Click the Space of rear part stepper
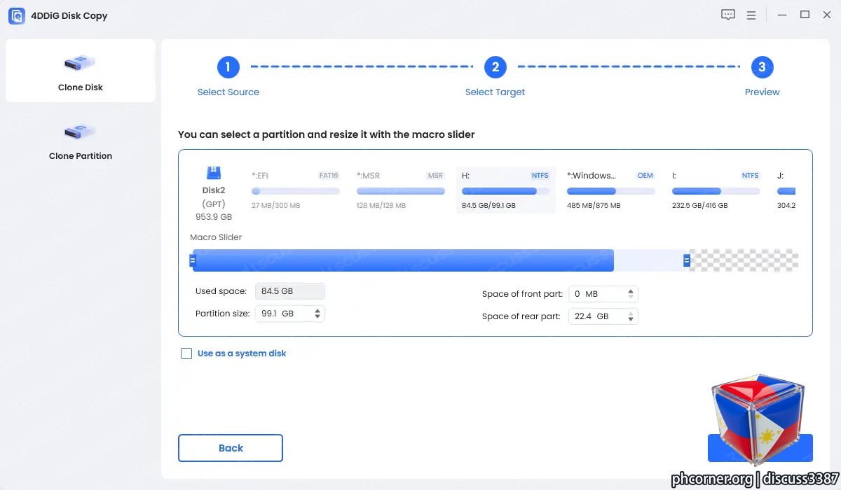Viewport: 841px width, 490px height. click(631, 316)
